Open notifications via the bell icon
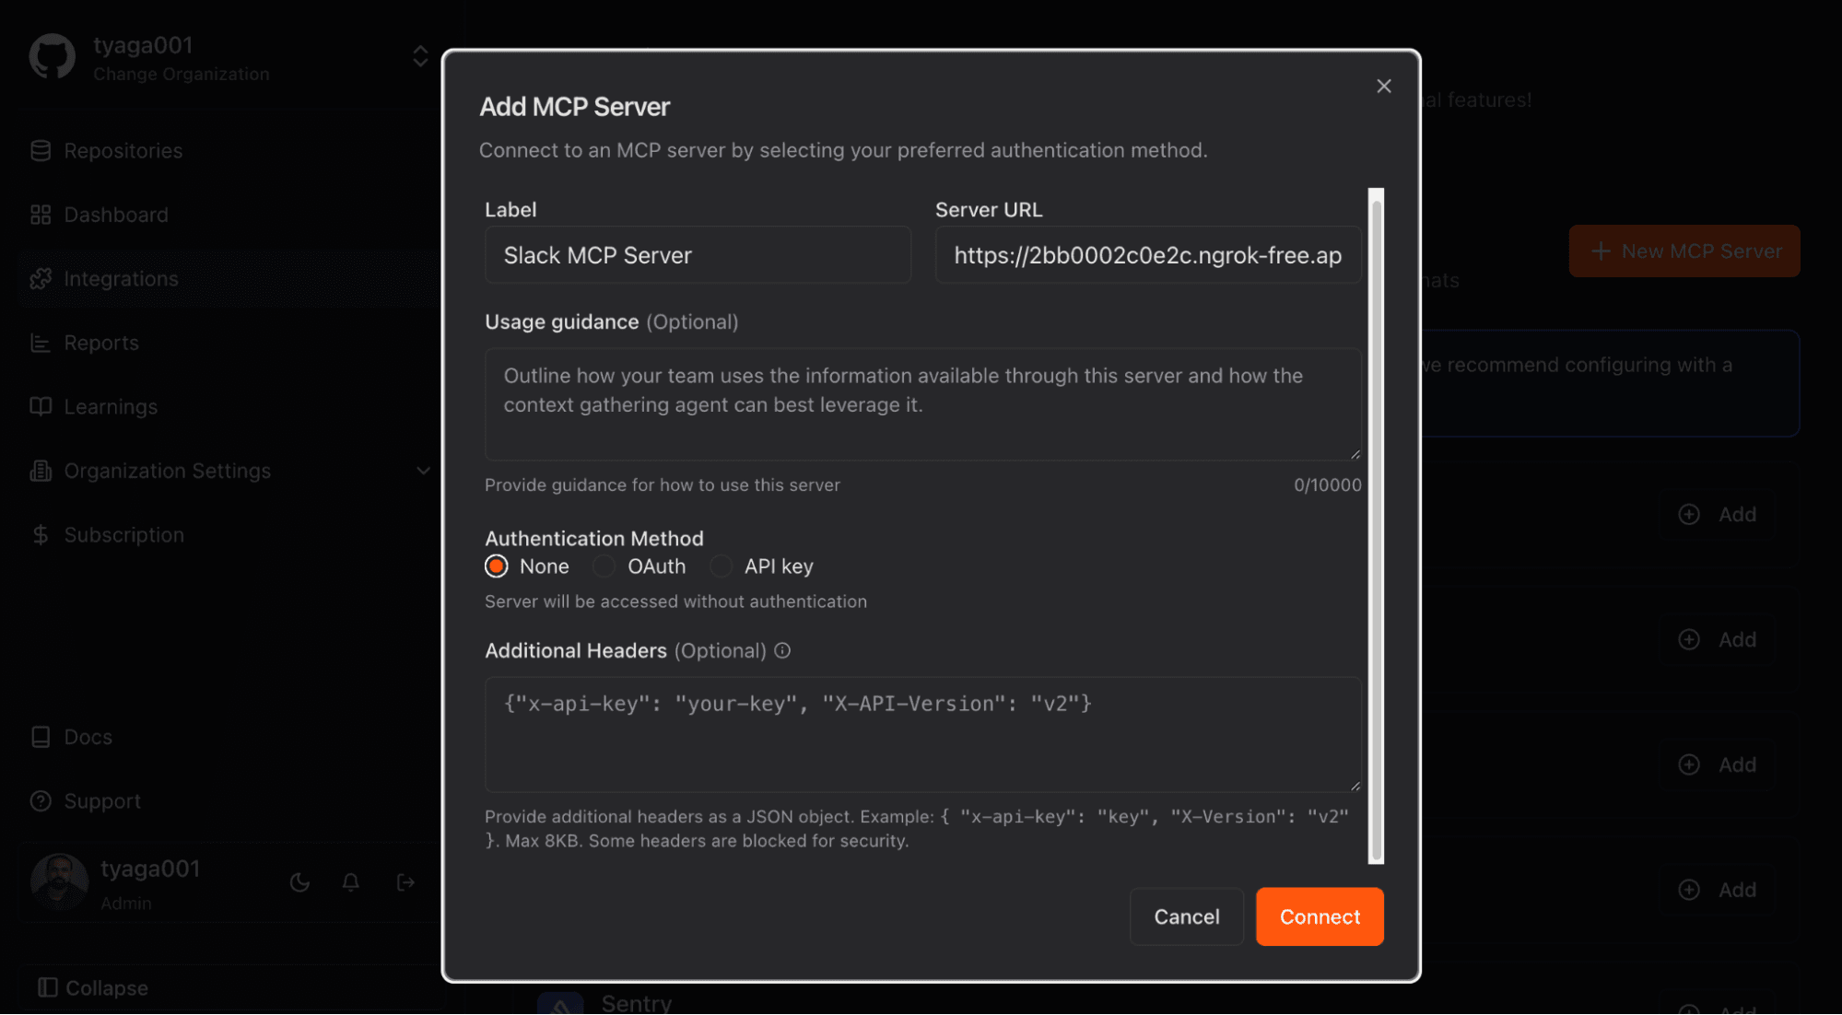This screenshot has height=1015, width=1842. pos(351,882)
